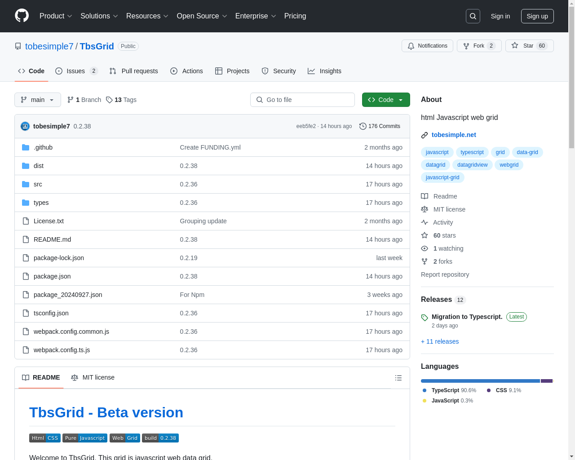The image size is (575, 460).
Task: Select the MIT license tab in README panel
Action: pos(93,377)
